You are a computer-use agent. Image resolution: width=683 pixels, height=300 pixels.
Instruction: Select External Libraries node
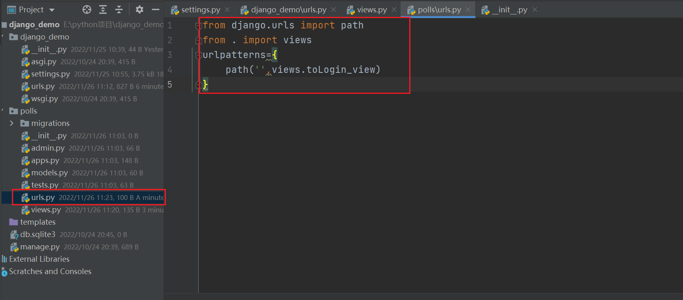[x=39, y=259]
